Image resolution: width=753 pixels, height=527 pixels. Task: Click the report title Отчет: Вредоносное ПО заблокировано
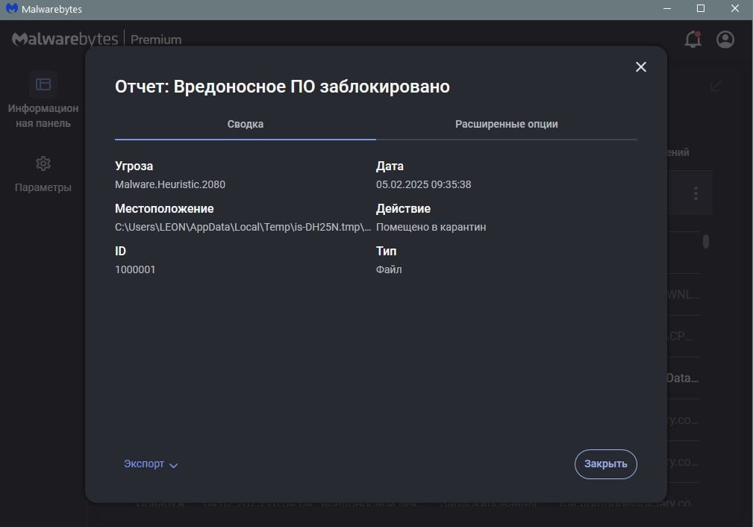[x=282, y=87]
